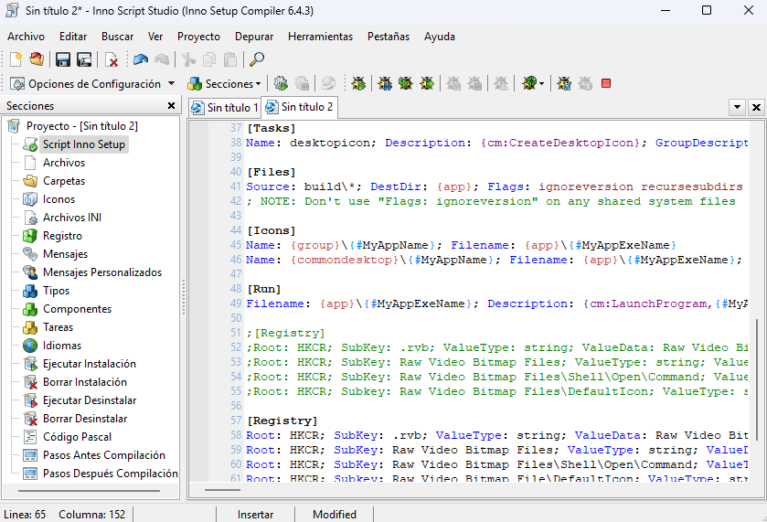
Task: Click the Save All icon
Action: (84, 59)
